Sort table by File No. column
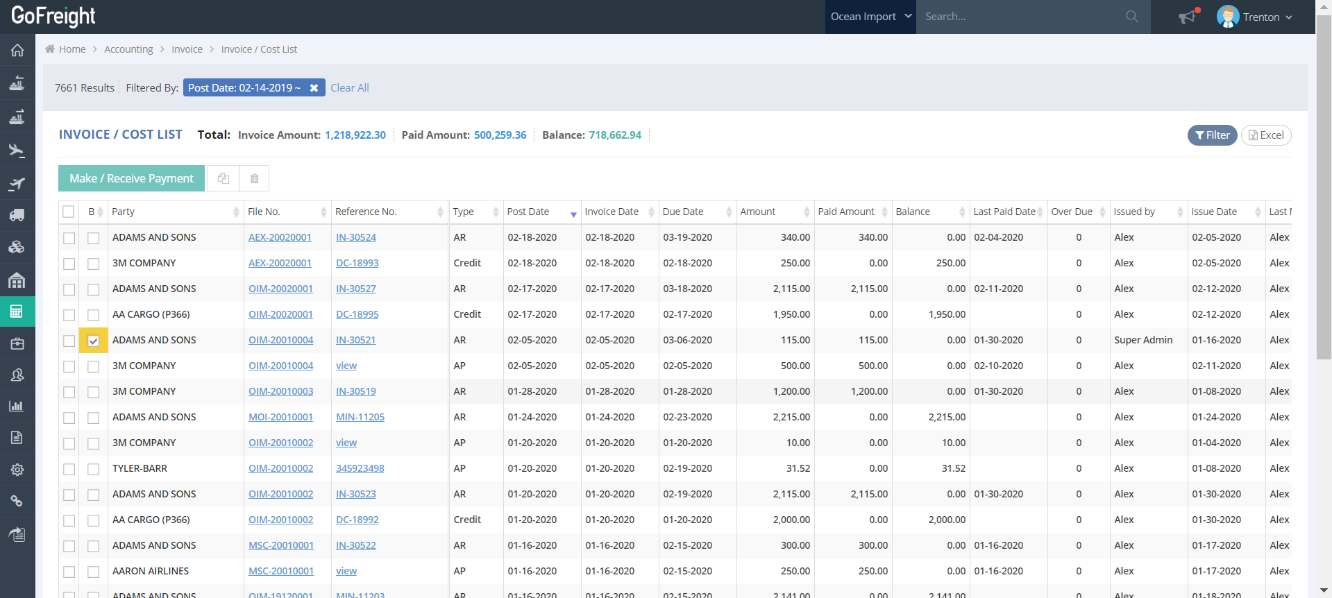1332x598 pixels. coord(287,212)
